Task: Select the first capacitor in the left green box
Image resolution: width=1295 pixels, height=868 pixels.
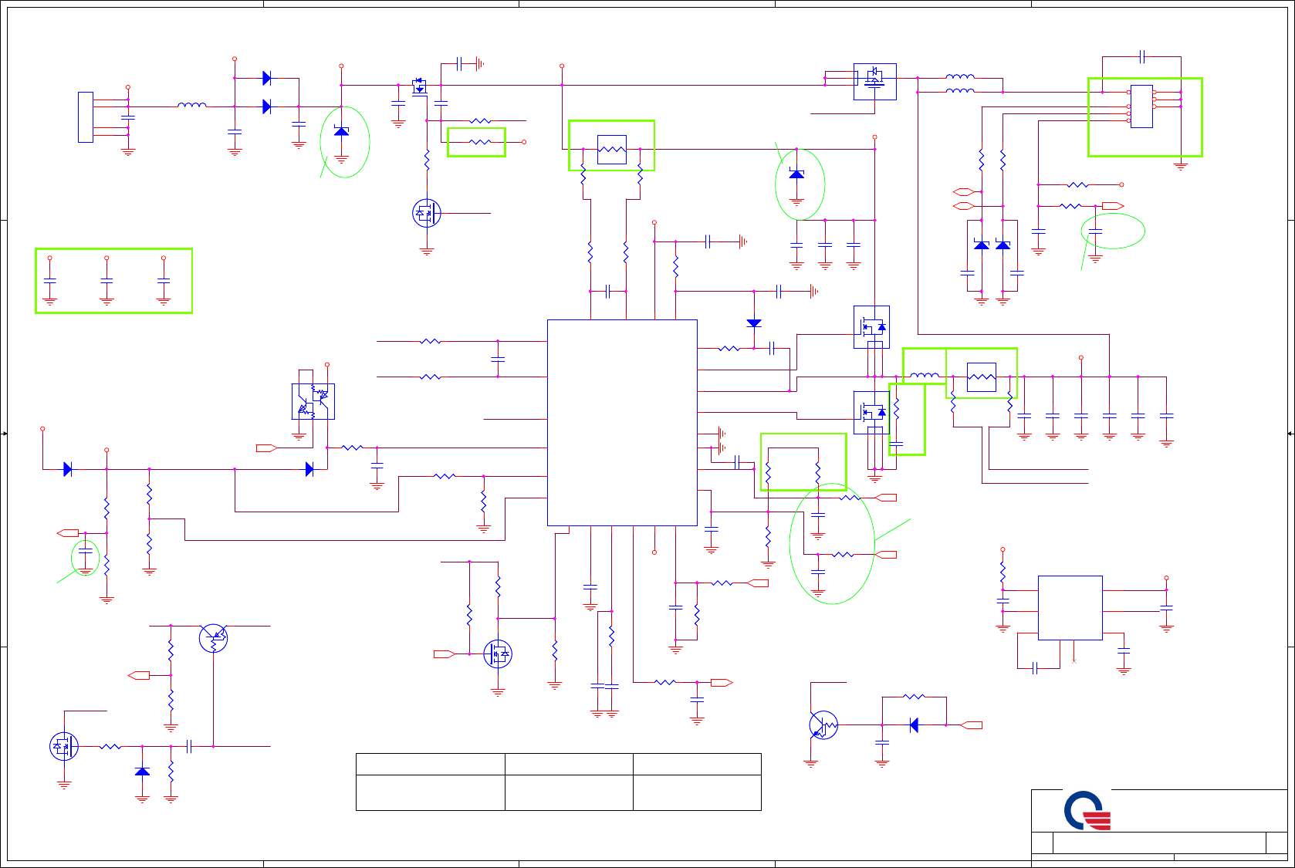Action: 50,281
